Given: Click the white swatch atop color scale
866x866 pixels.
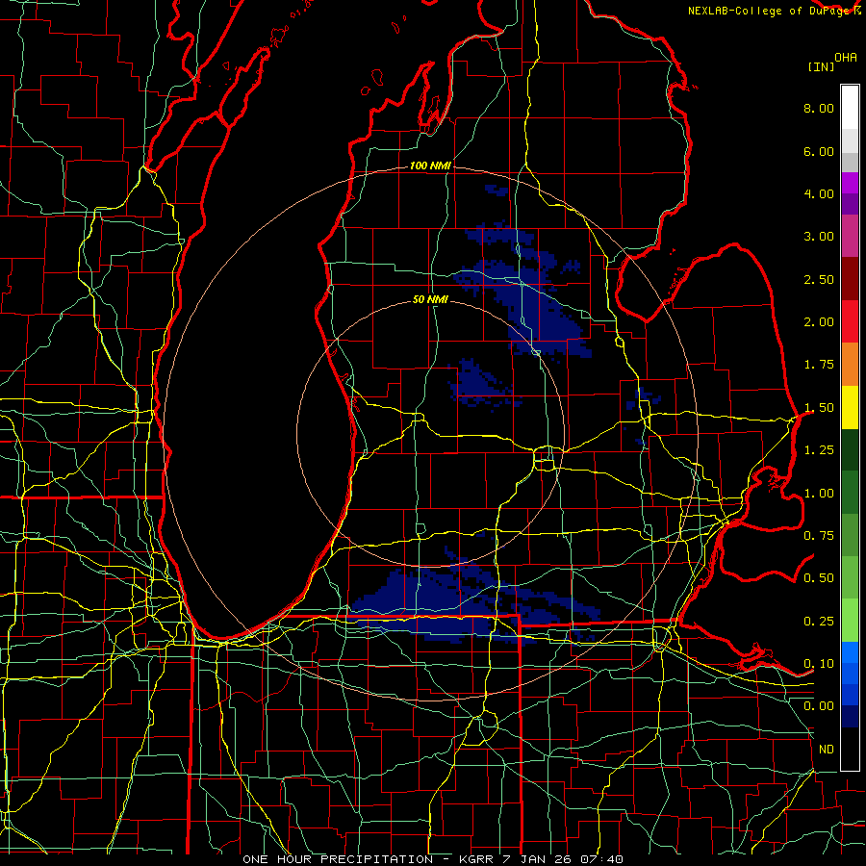Looking at the screenshot, I should pos(850,108).
